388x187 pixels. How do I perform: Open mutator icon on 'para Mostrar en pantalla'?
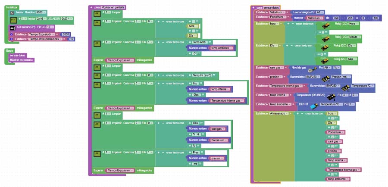pos(91,8)
